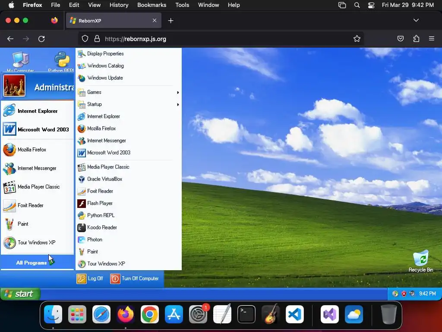
Task: Open Media Player Classic from All Programs list
Action: (x=128, y=167)
